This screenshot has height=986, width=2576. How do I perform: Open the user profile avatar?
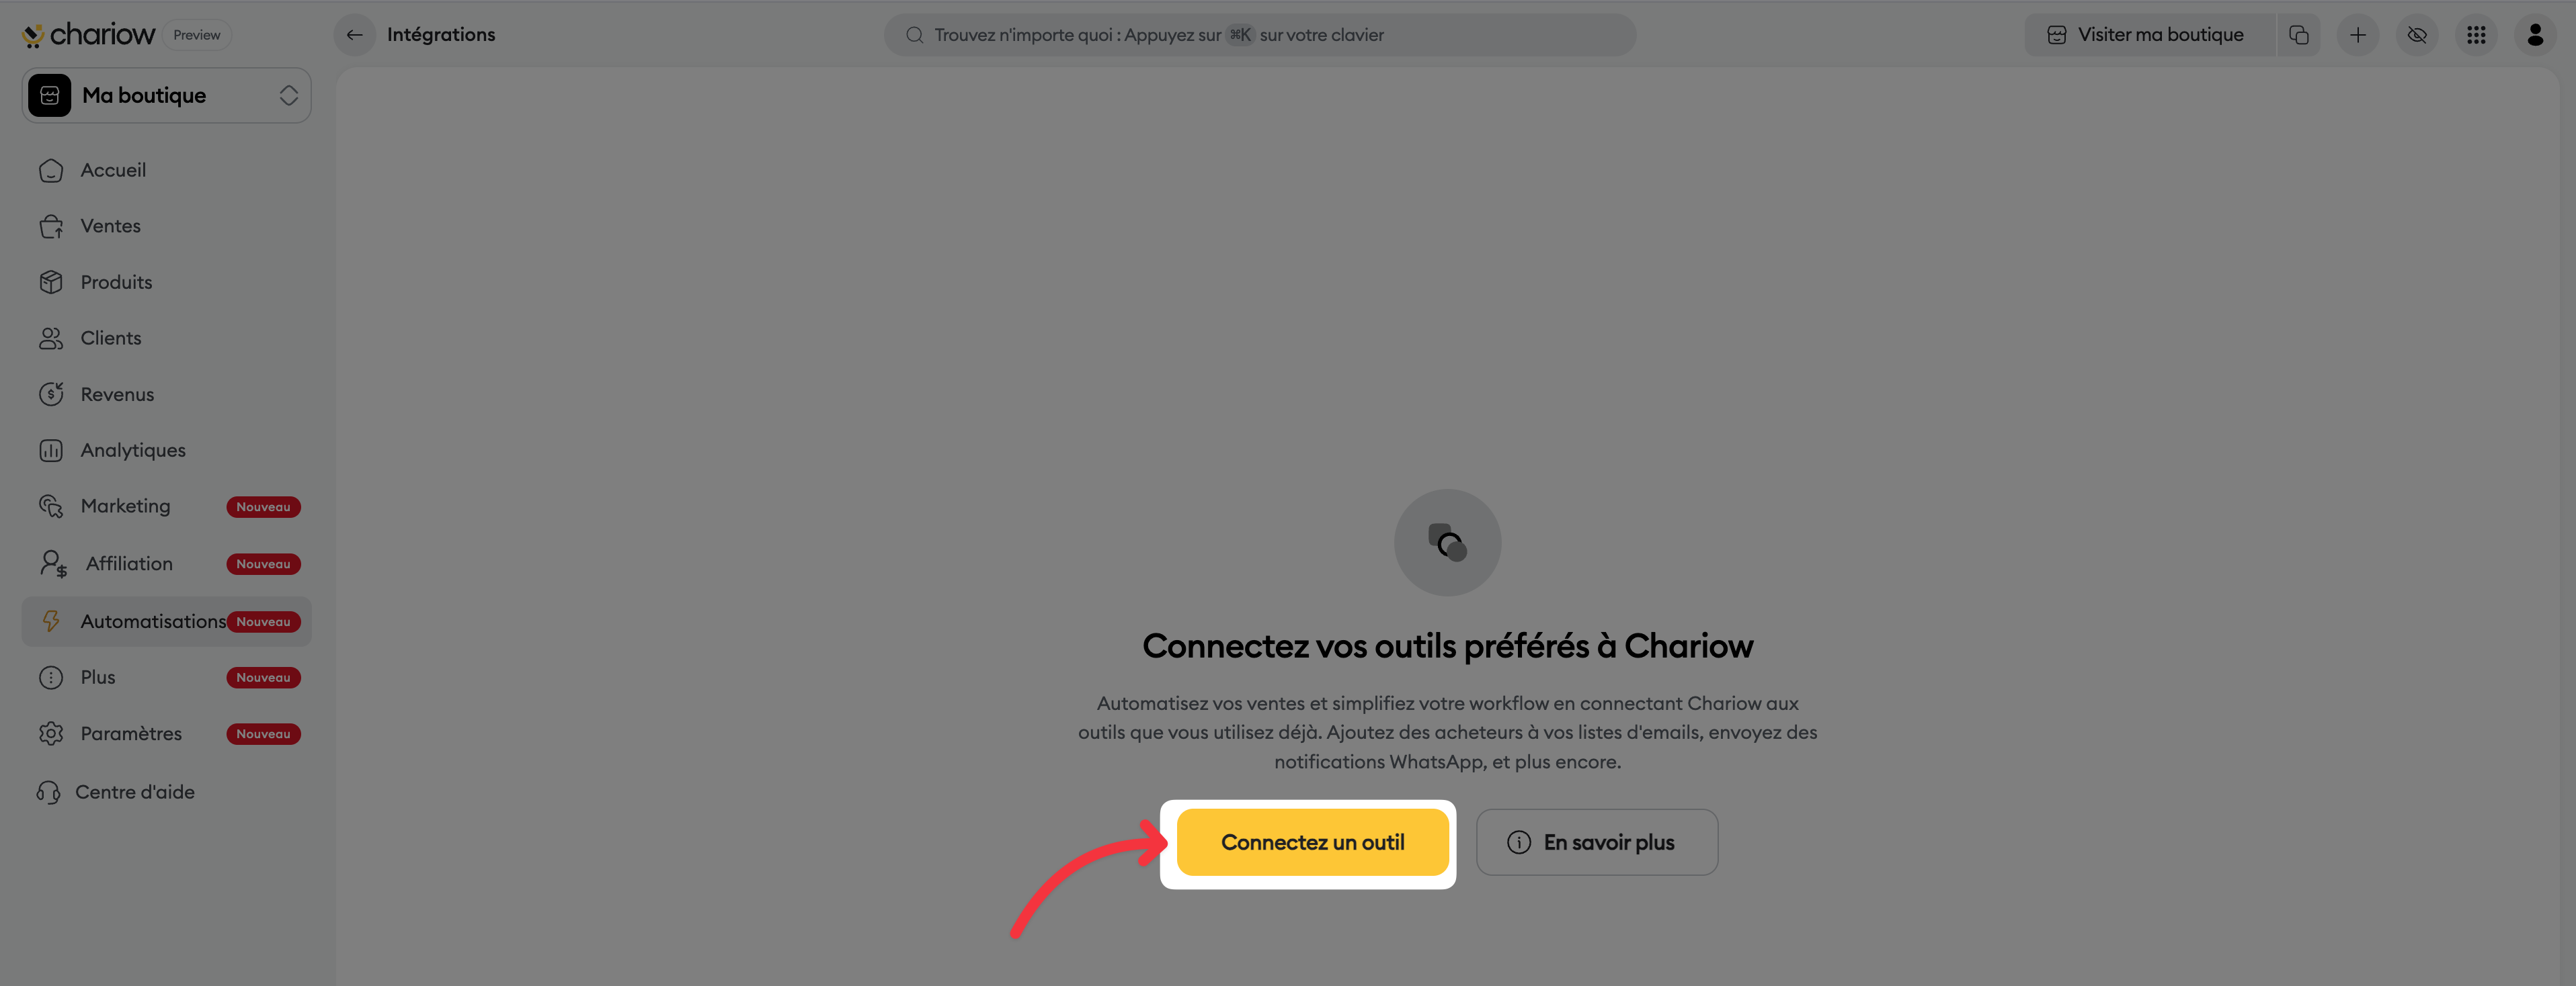[2534, 35]
